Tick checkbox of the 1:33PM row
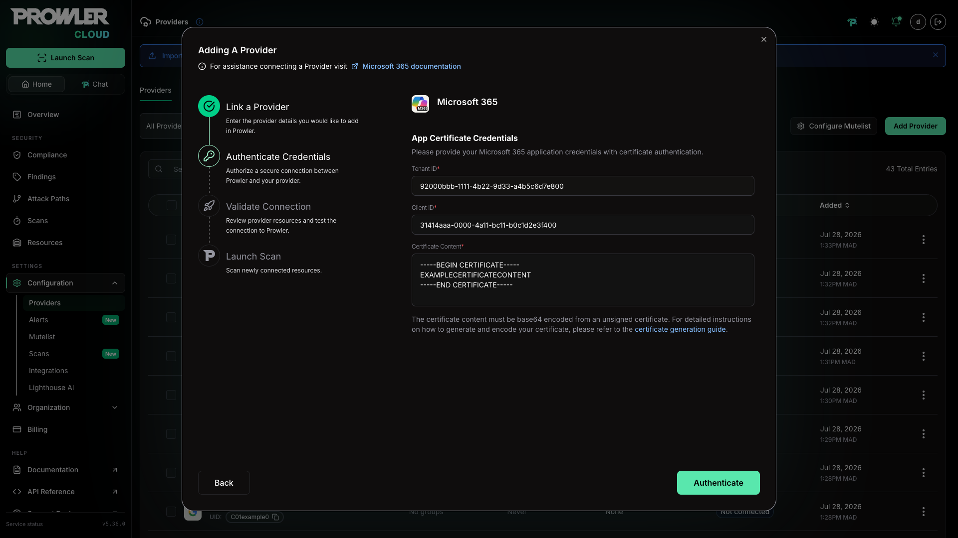 171,240
